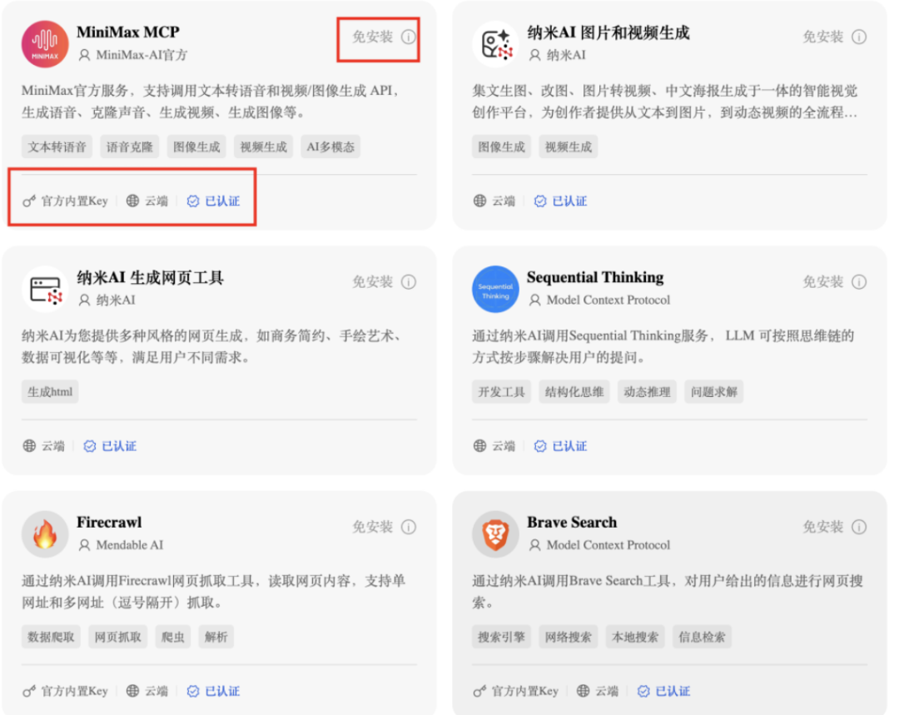The width and height of the screenshot is (899, 715).
Task: Click info icon on Brave Search card
Action: coord(859,527)
